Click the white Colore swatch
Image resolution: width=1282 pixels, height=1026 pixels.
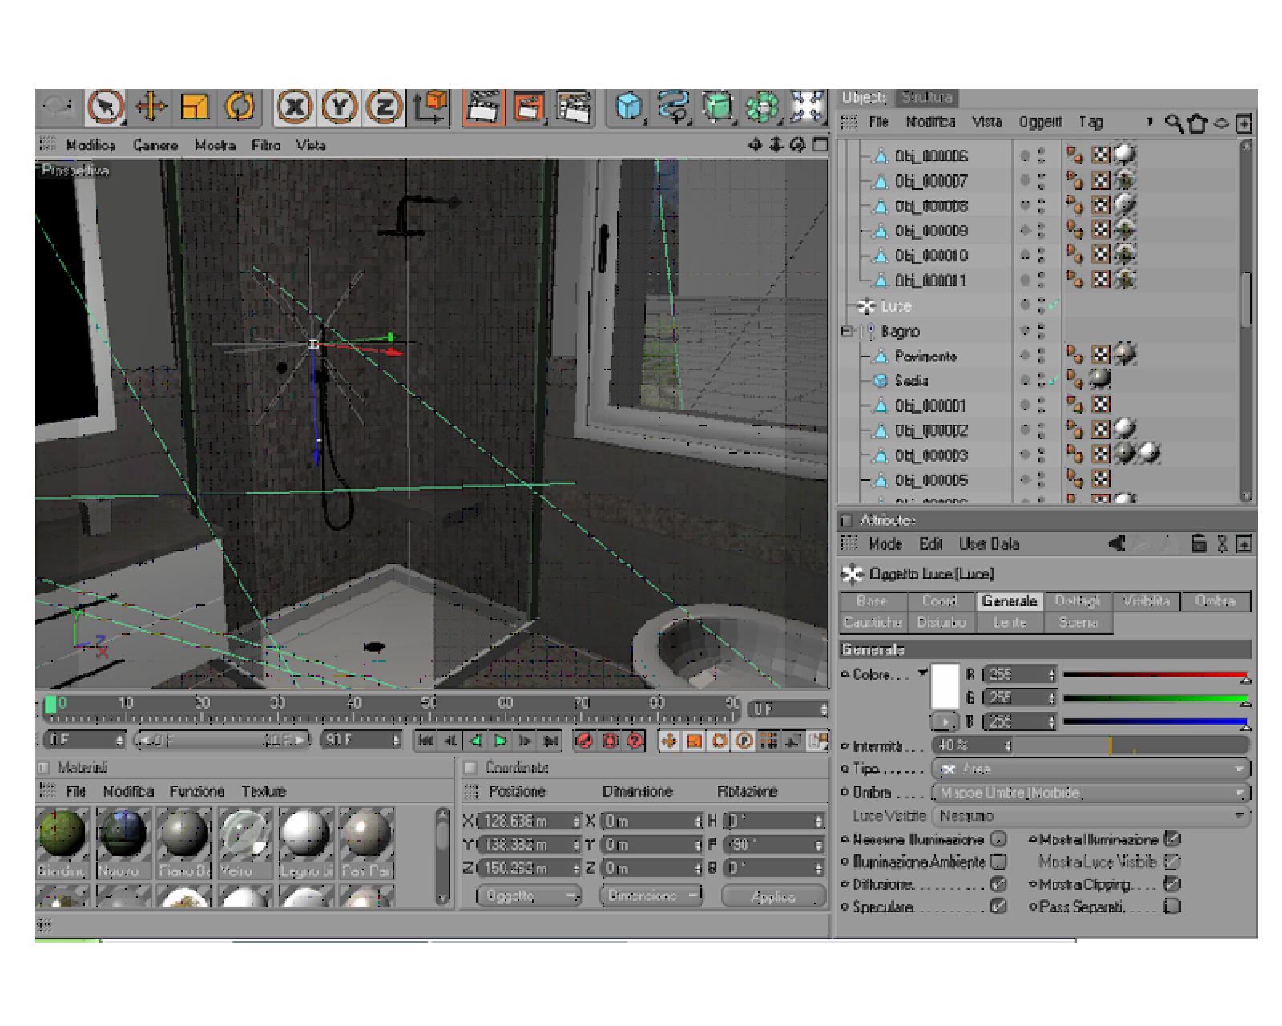pyautogui.click(x=945, y=687)
